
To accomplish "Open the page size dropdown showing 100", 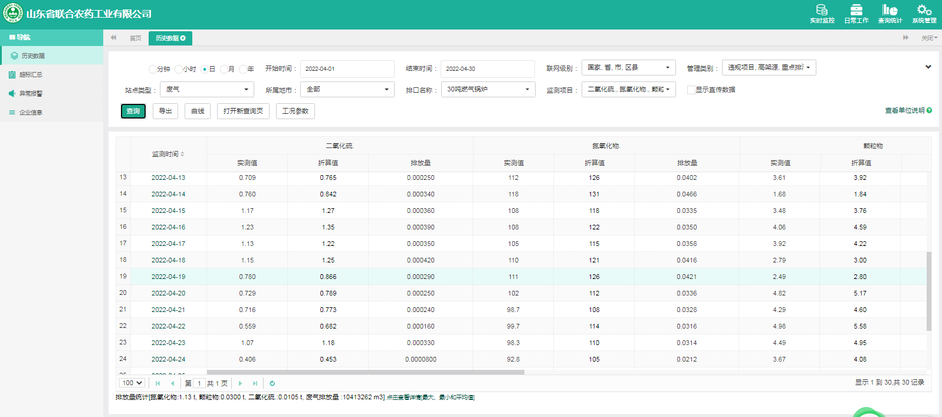I will [x=132, y=383].
